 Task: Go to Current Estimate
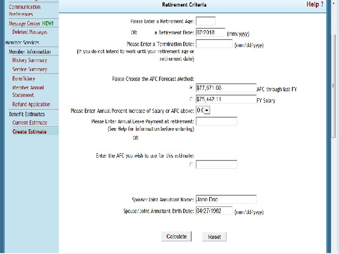[30, 123]
